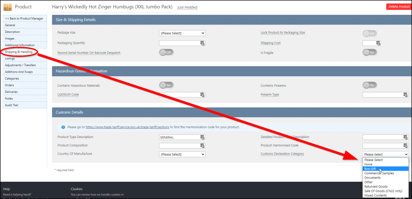Viewport: 412px width, 199px height.
Task: Toggle Record Serial Number On Barcode Despatch
Action: pyautogui.click(x=166, y=53)
